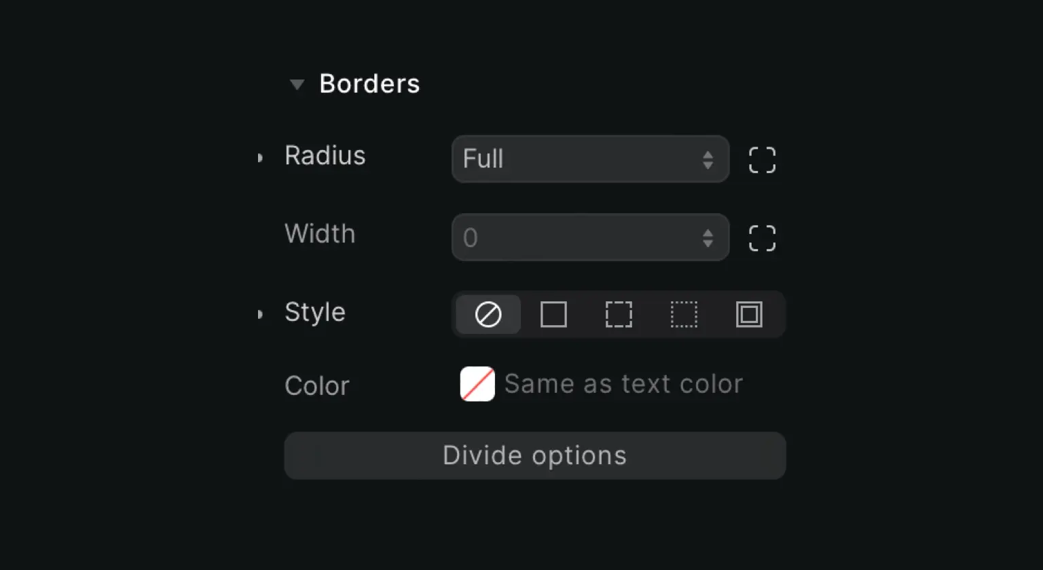Image resolution: width=1043 pixels, height=570 pixels.
Task: Click the Same as text color text
Action: (623, 384)
